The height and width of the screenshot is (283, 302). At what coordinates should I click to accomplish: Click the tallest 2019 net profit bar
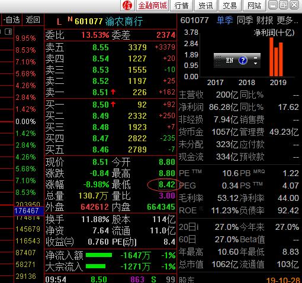(271, 57)
